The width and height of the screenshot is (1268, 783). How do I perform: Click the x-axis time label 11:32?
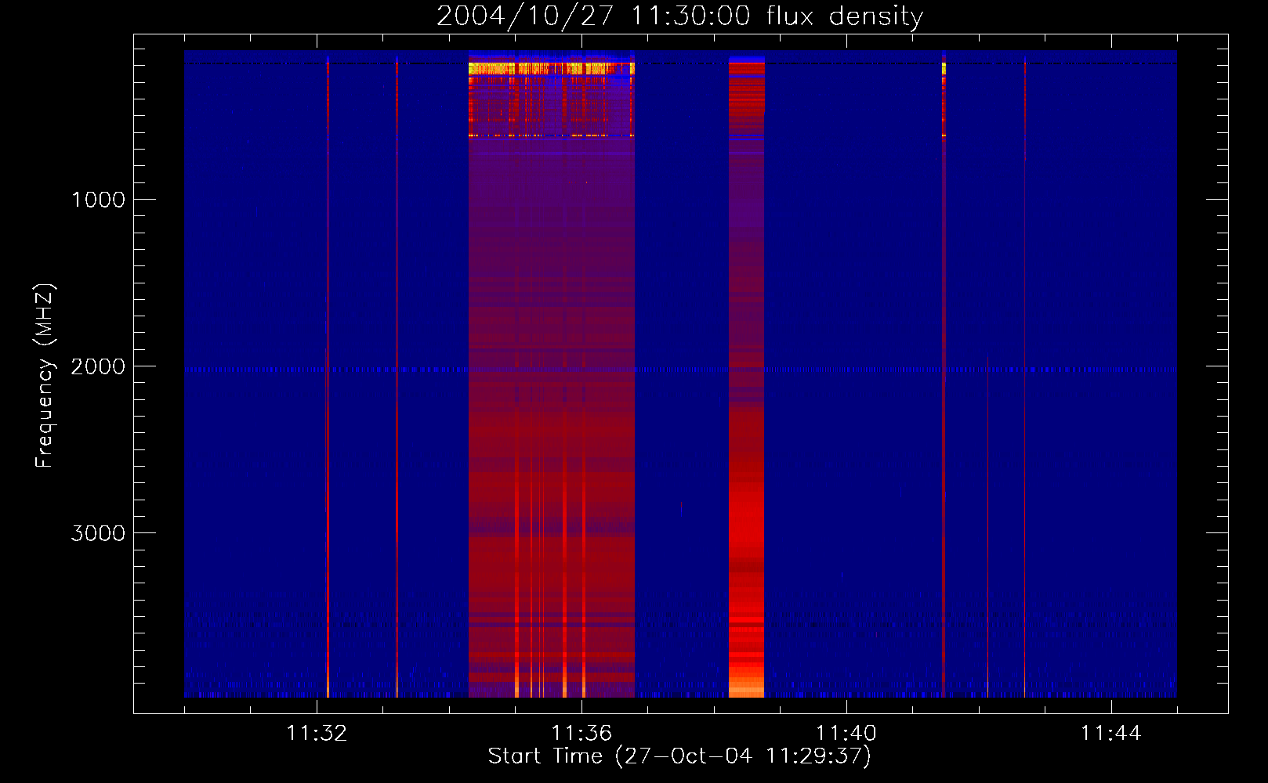(x=317, y=734)
